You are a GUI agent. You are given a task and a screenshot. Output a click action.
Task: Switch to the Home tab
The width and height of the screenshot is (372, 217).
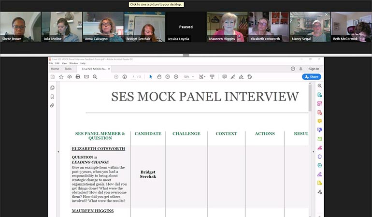[55, 69]
